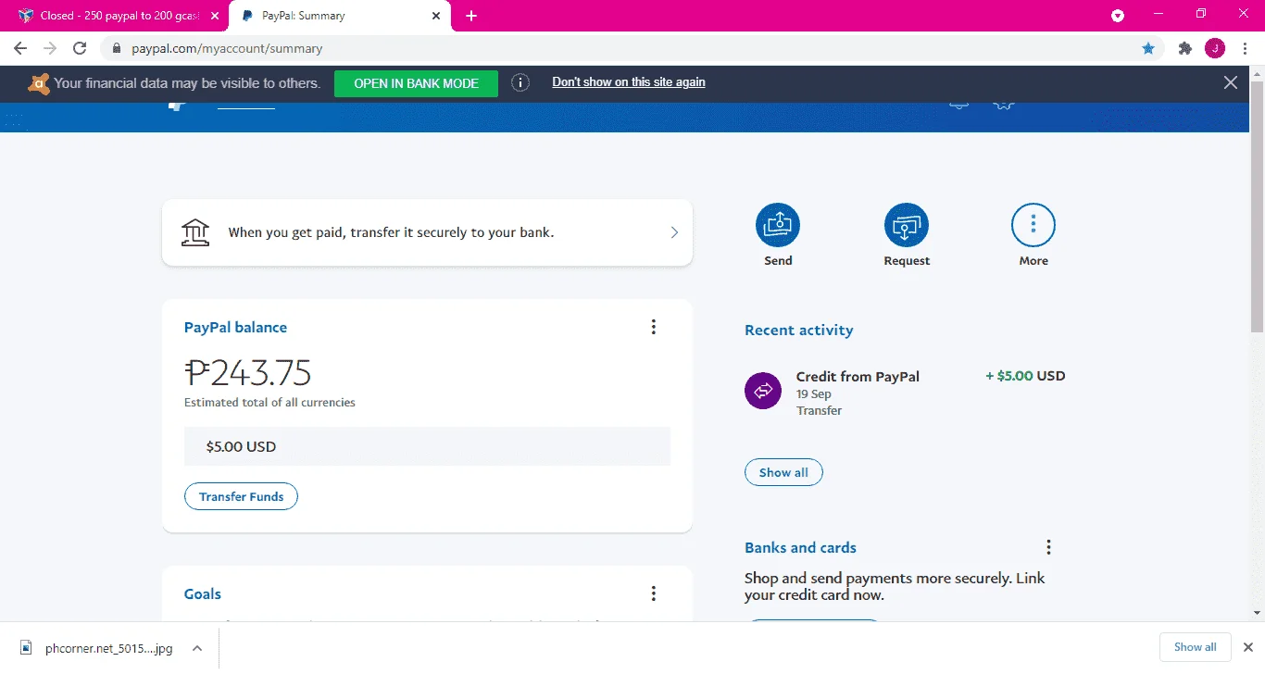The height and width of the screenshot is (674, 1265).
Task: Close the downloads bar
Action: pos(1247,647)
